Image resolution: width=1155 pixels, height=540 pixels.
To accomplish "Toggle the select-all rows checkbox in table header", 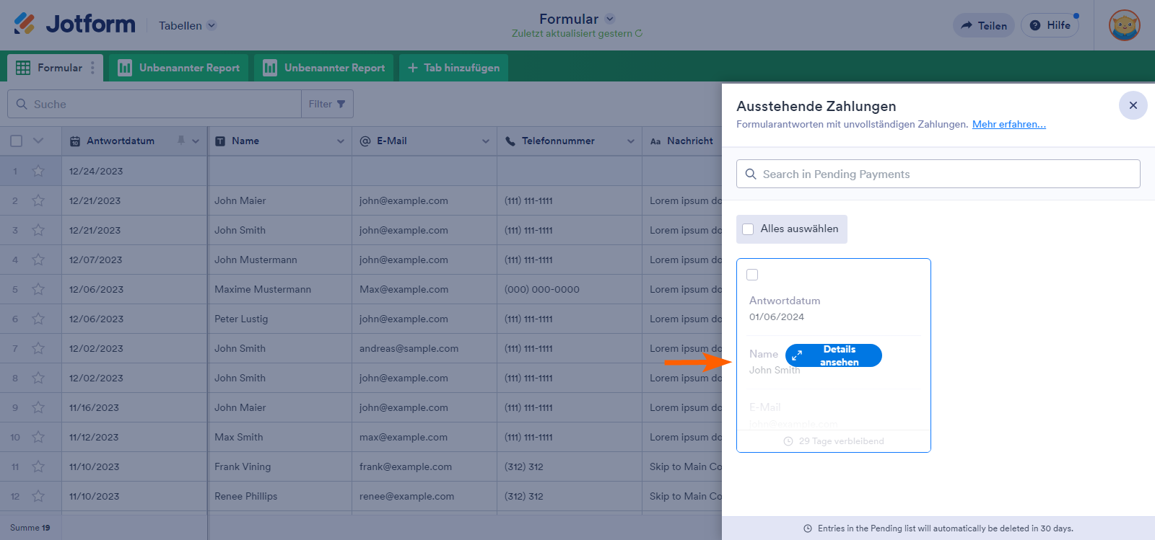I will coord(16,141).
